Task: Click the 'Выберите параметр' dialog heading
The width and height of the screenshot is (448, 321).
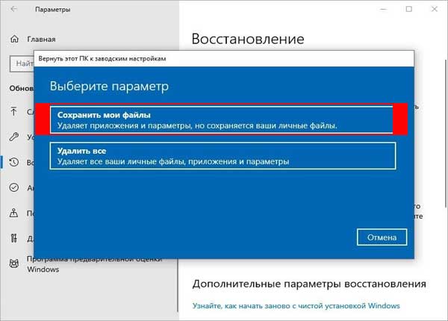Action: coord(109,87)
